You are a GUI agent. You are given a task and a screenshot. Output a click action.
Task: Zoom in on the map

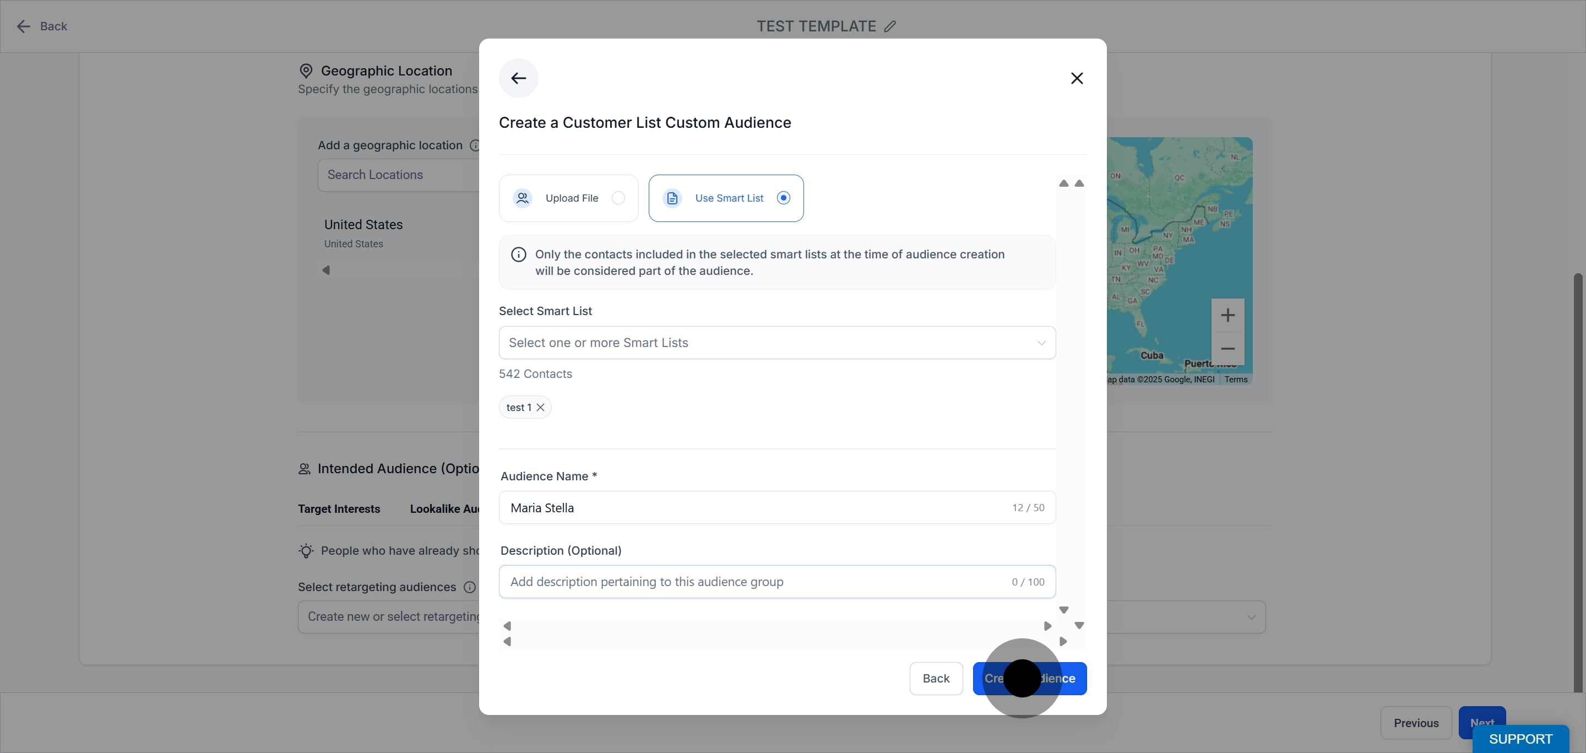point(1227,315)
